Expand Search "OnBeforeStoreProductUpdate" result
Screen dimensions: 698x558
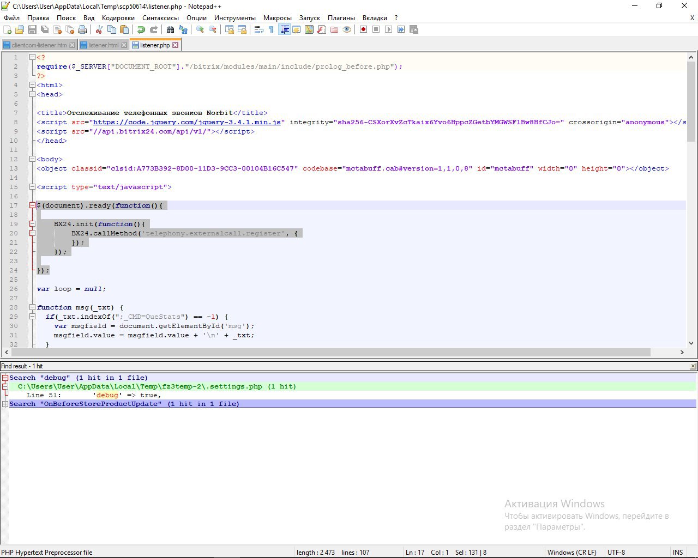5,404
